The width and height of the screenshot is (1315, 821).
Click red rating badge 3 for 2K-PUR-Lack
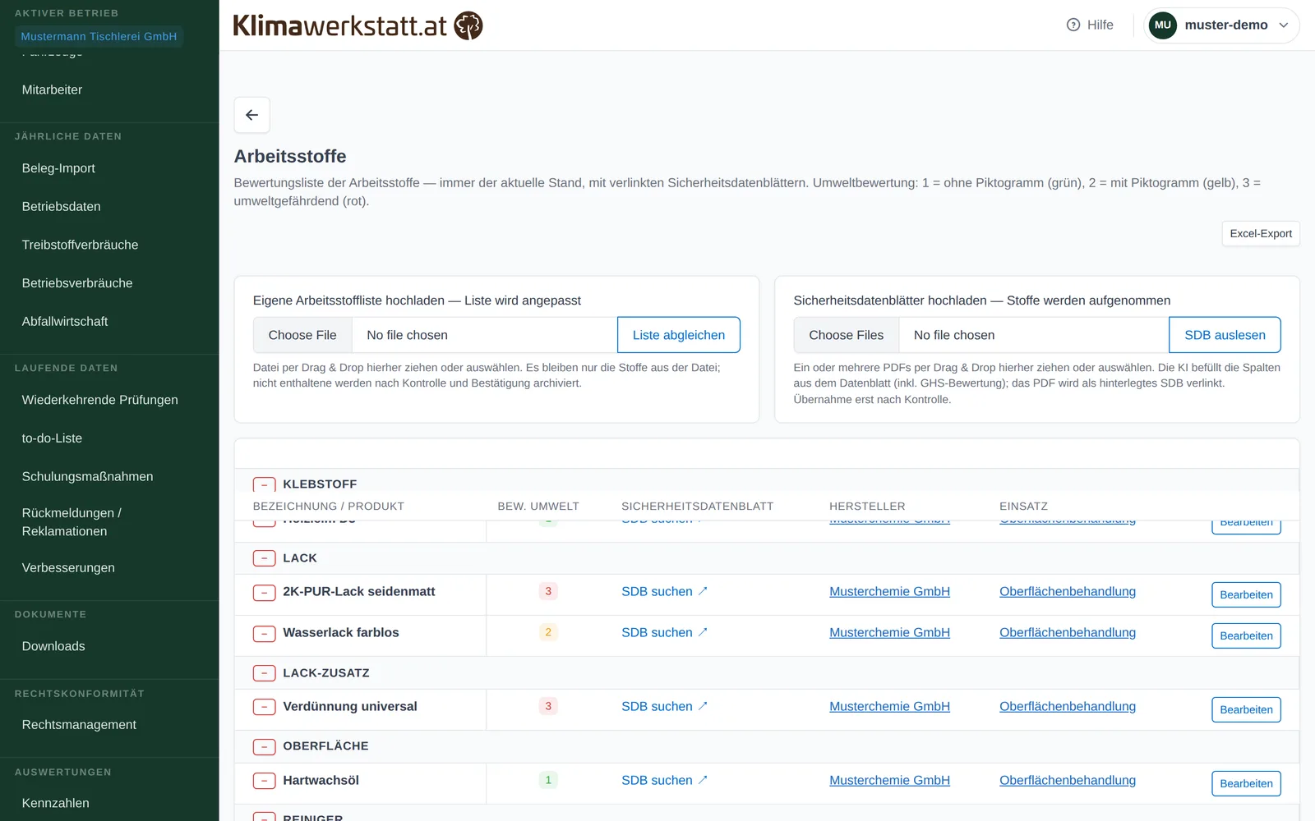[x=548, y=591]
